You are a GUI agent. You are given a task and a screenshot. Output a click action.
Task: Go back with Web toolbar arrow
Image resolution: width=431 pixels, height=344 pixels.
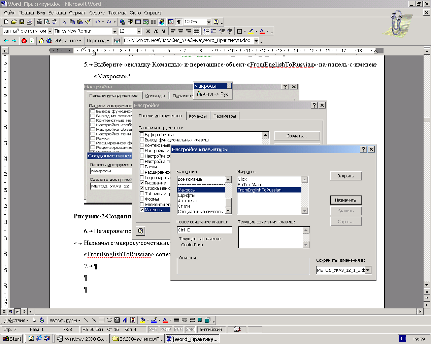(6, 41)
